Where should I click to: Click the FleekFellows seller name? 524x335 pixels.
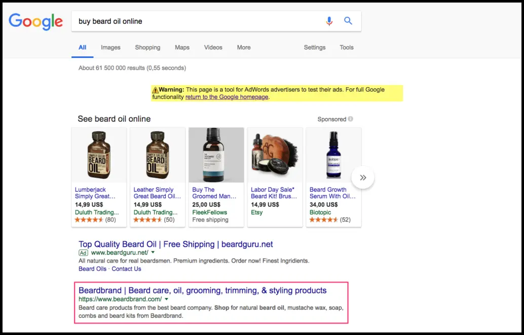point(209,212)
